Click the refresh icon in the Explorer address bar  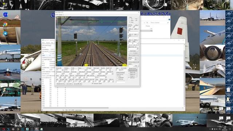pyautogui.click(x=147, y=23)
